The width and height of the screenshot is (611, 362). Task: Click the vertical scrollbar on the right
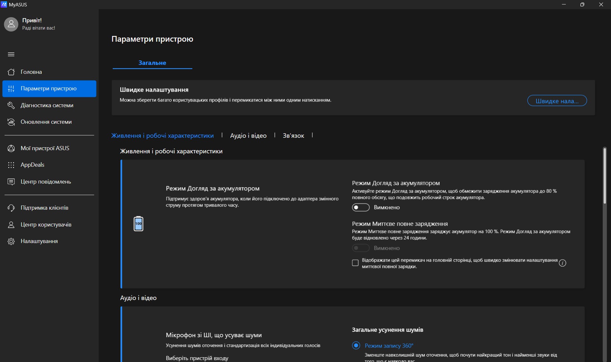click(x=605, y=176)
